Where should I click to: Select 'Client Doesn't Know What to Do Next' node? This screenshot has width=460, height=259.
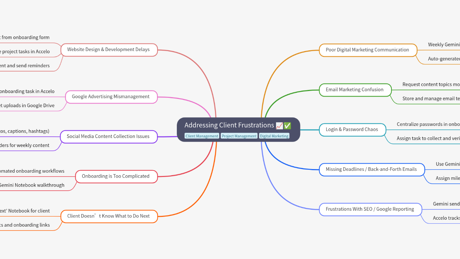click(109, 216)
